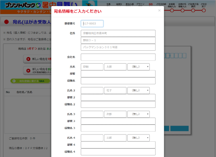Image resolution: width=216 pixels, height=157 pixels.
Task: Focus the third address line building field
Action: click(118, 47)
